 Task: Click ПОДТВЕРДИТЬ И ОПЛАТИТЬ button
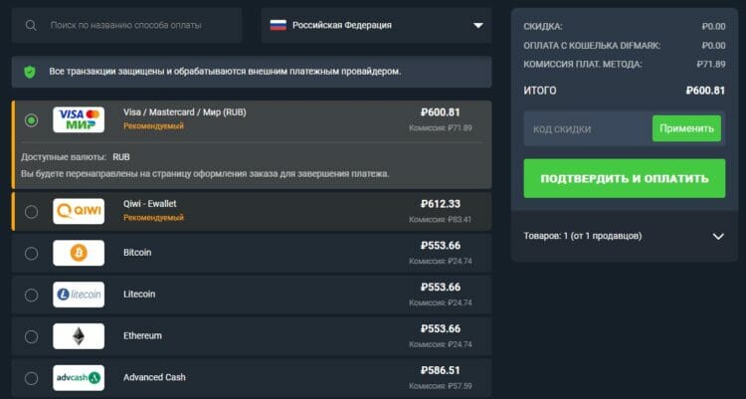tap(624, 178)
